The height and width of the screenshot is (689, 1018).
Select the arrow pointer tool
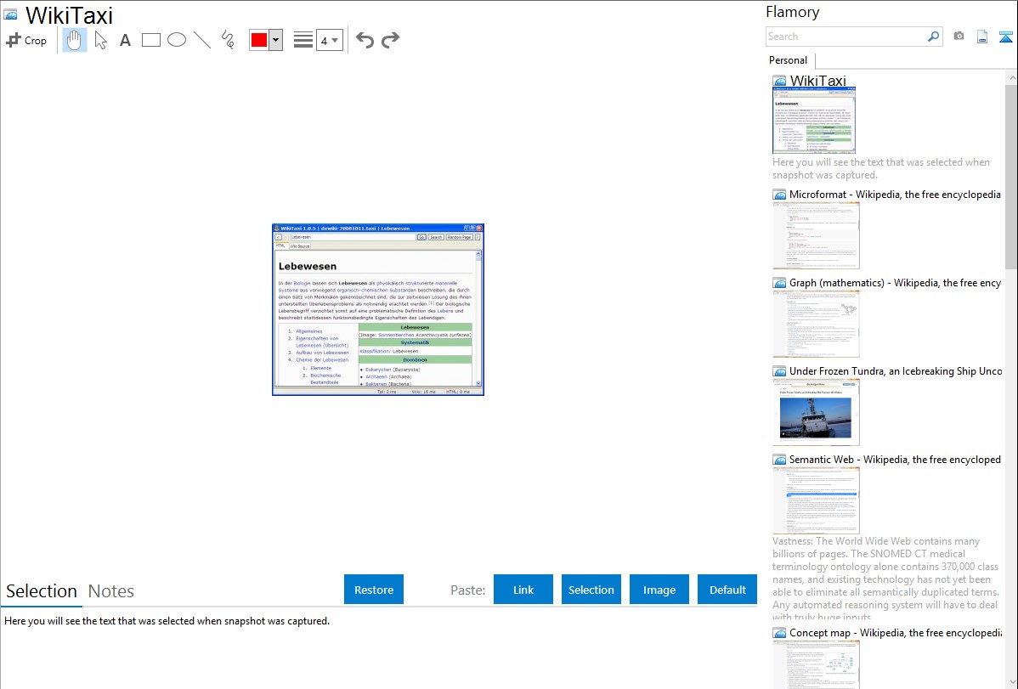tap(100, 40)
